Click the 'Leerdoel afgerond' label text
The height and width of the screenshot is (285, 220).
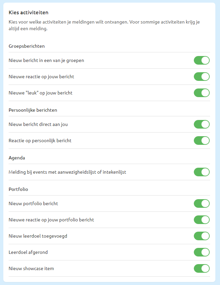28,252
